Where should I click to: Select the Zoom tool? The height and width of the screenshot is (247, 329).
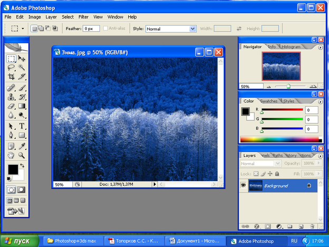[x=22, y=155]
